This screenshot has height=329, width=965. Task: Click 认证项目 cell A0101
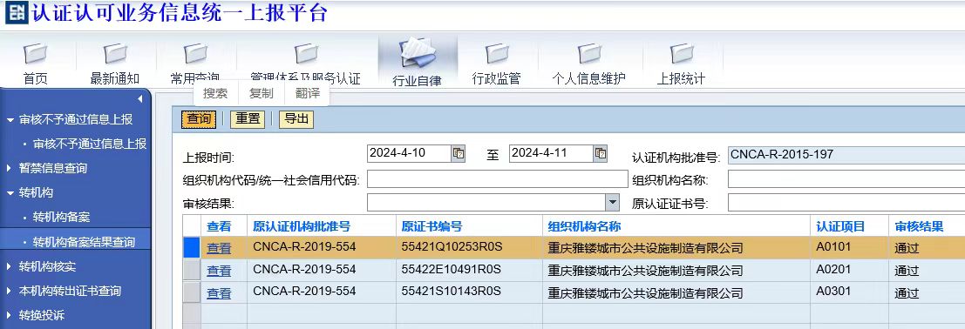pos(832,248)
